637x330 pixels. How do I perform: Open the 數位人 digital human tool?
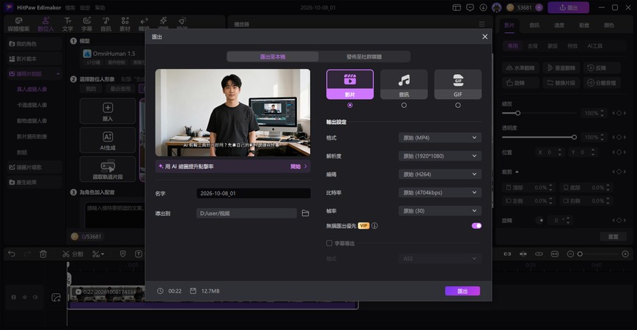click(45, 24)
